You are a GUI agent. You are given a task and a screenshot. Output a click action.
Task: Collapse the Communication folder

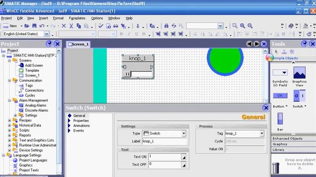pyautogui.click(x=9, y=81)
